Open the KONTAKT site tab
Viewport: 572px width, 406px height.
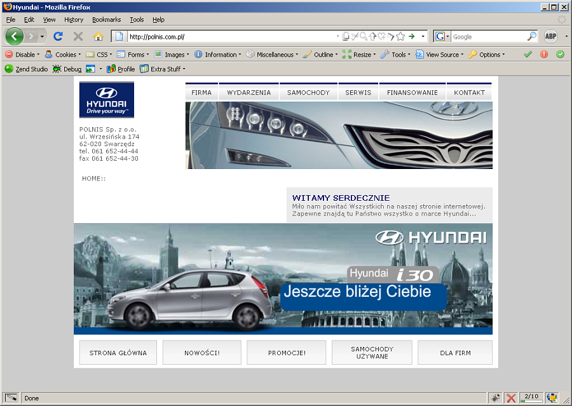tap(469, 92)
